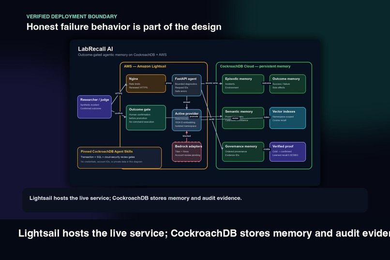Screen dimensions: 390x260
Task: Click the 'vector' edge label
Action: 235,119
